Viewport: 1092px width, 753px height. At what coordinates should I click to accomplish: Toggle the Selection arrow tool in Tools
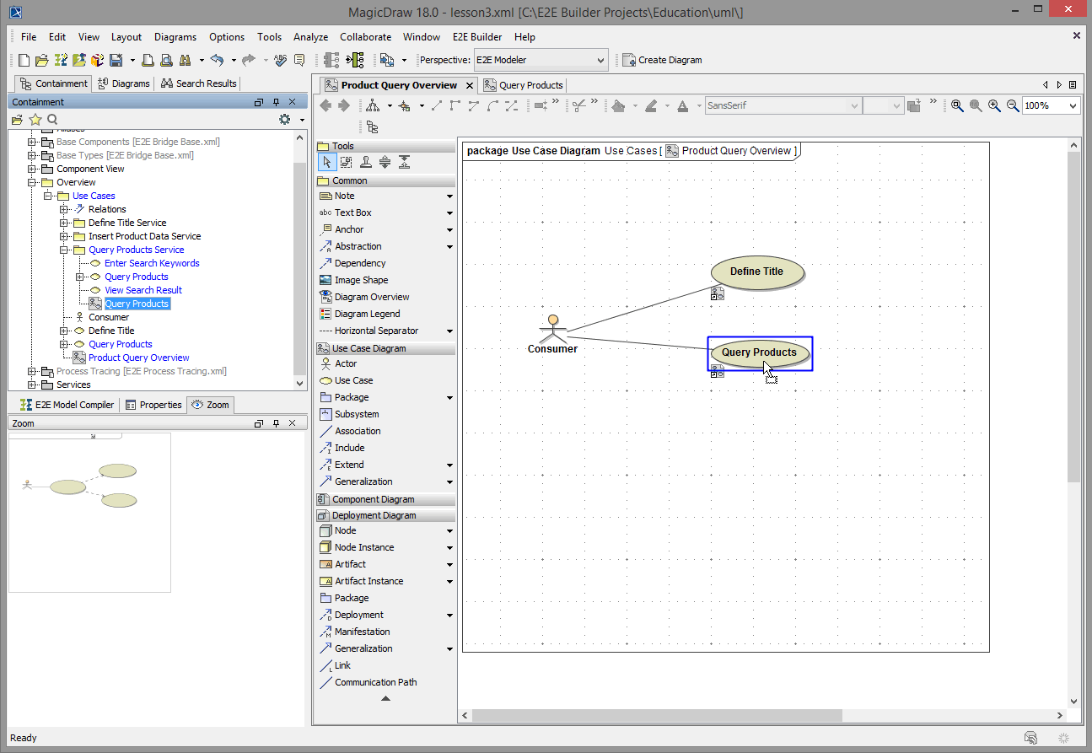pyautogui.click(x=327, y=162)
